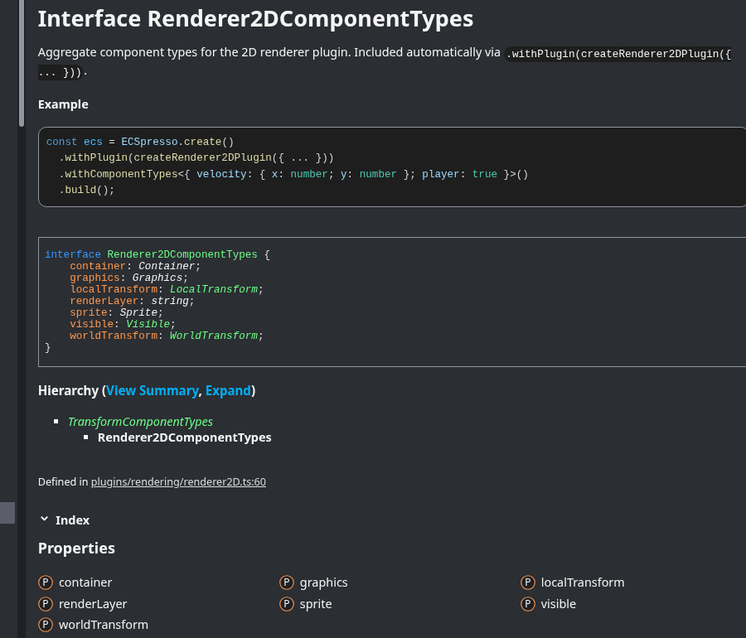The width and height of the screenshot is (746, 638).
Task: Click the property icon beside visible
Action: point(528,604)
